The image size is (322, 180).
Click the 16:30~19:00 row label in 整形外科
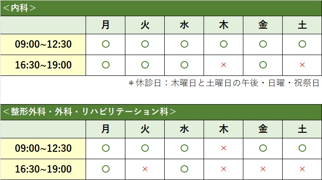click(43, 169)
